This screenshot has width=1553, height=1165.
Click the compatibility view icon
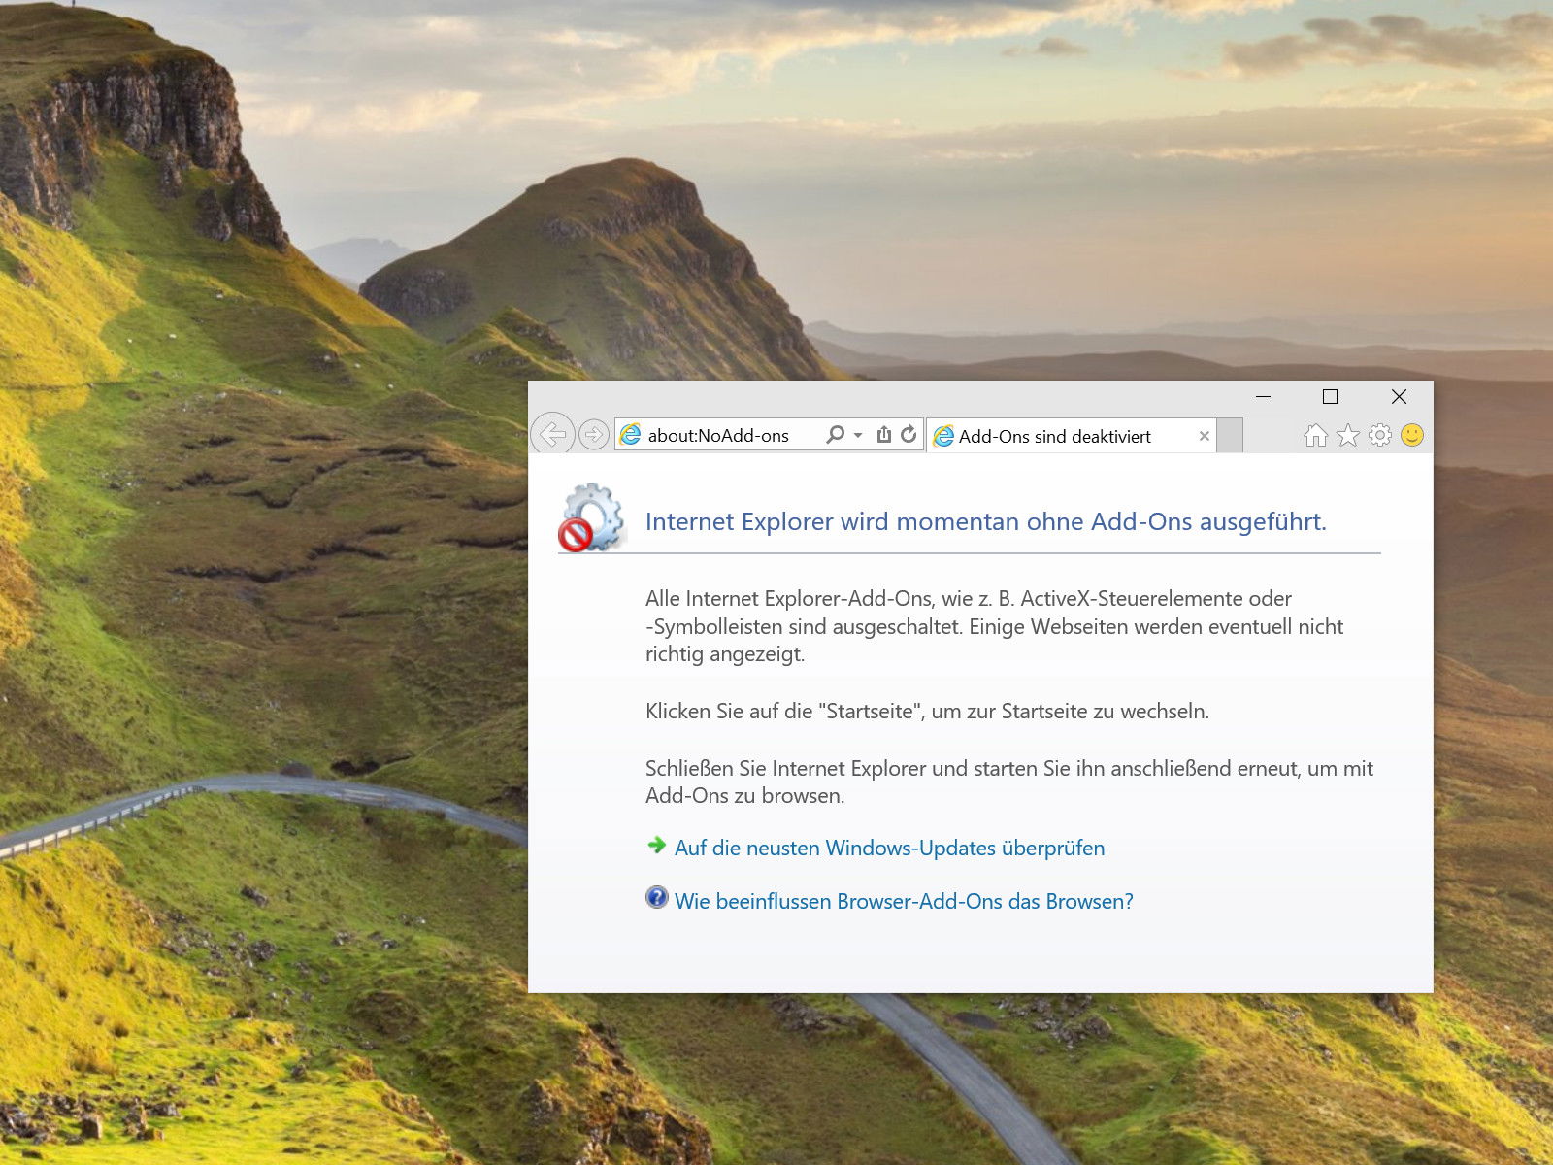(x=883, y=434)
